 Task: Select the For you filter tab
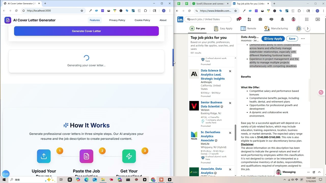click(x=197, y=28)
